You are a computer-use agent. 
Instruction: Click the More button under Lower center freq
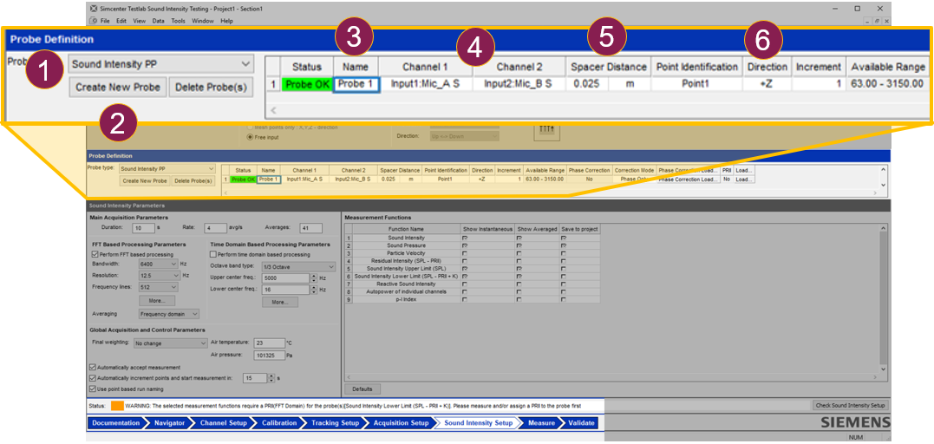[x=280, y=302]
